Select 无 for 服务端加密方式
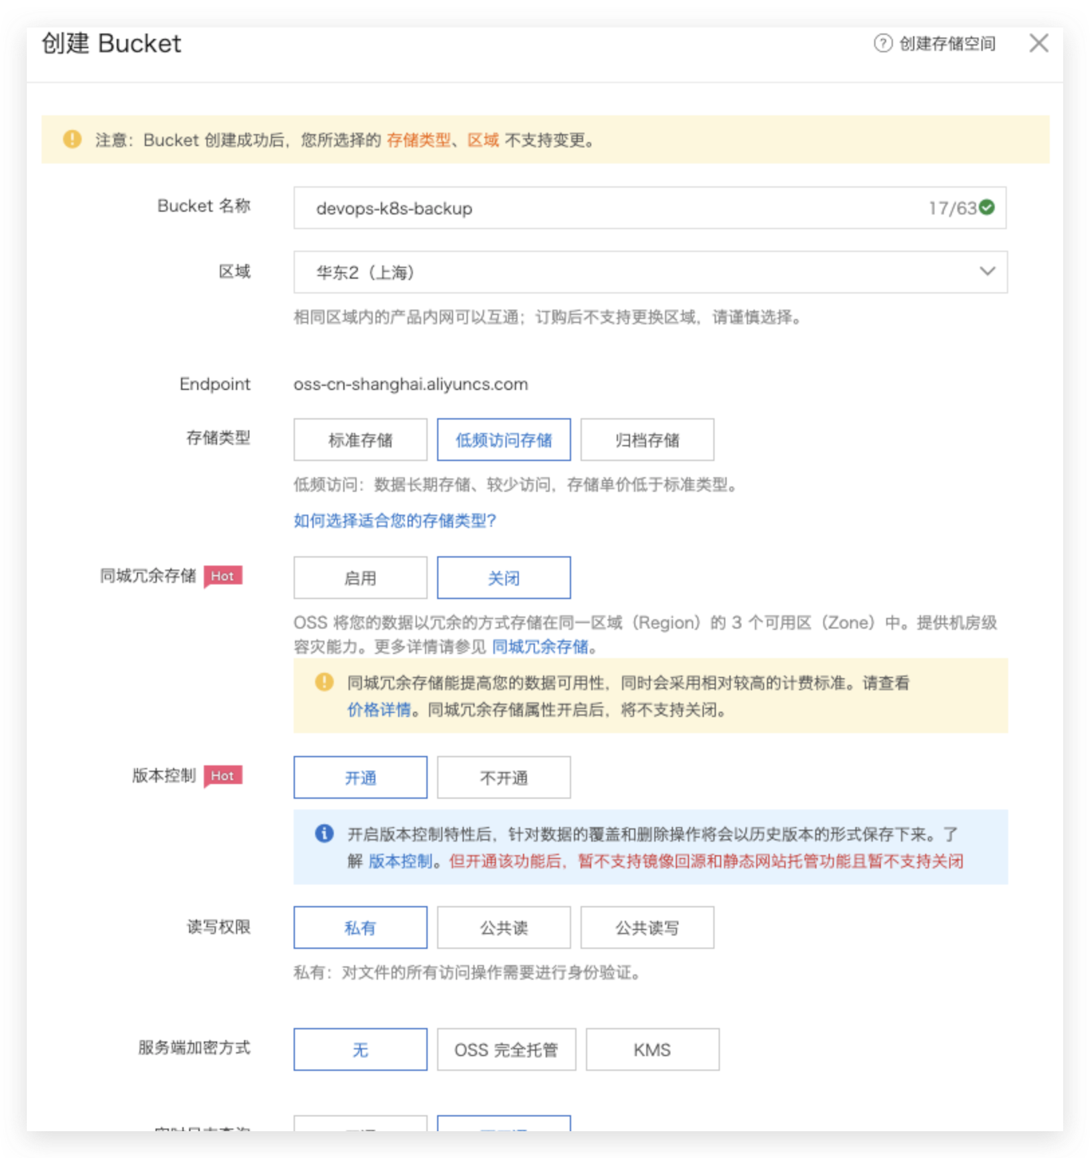Viewport: 1090px width, 1158px height. 360,1049
